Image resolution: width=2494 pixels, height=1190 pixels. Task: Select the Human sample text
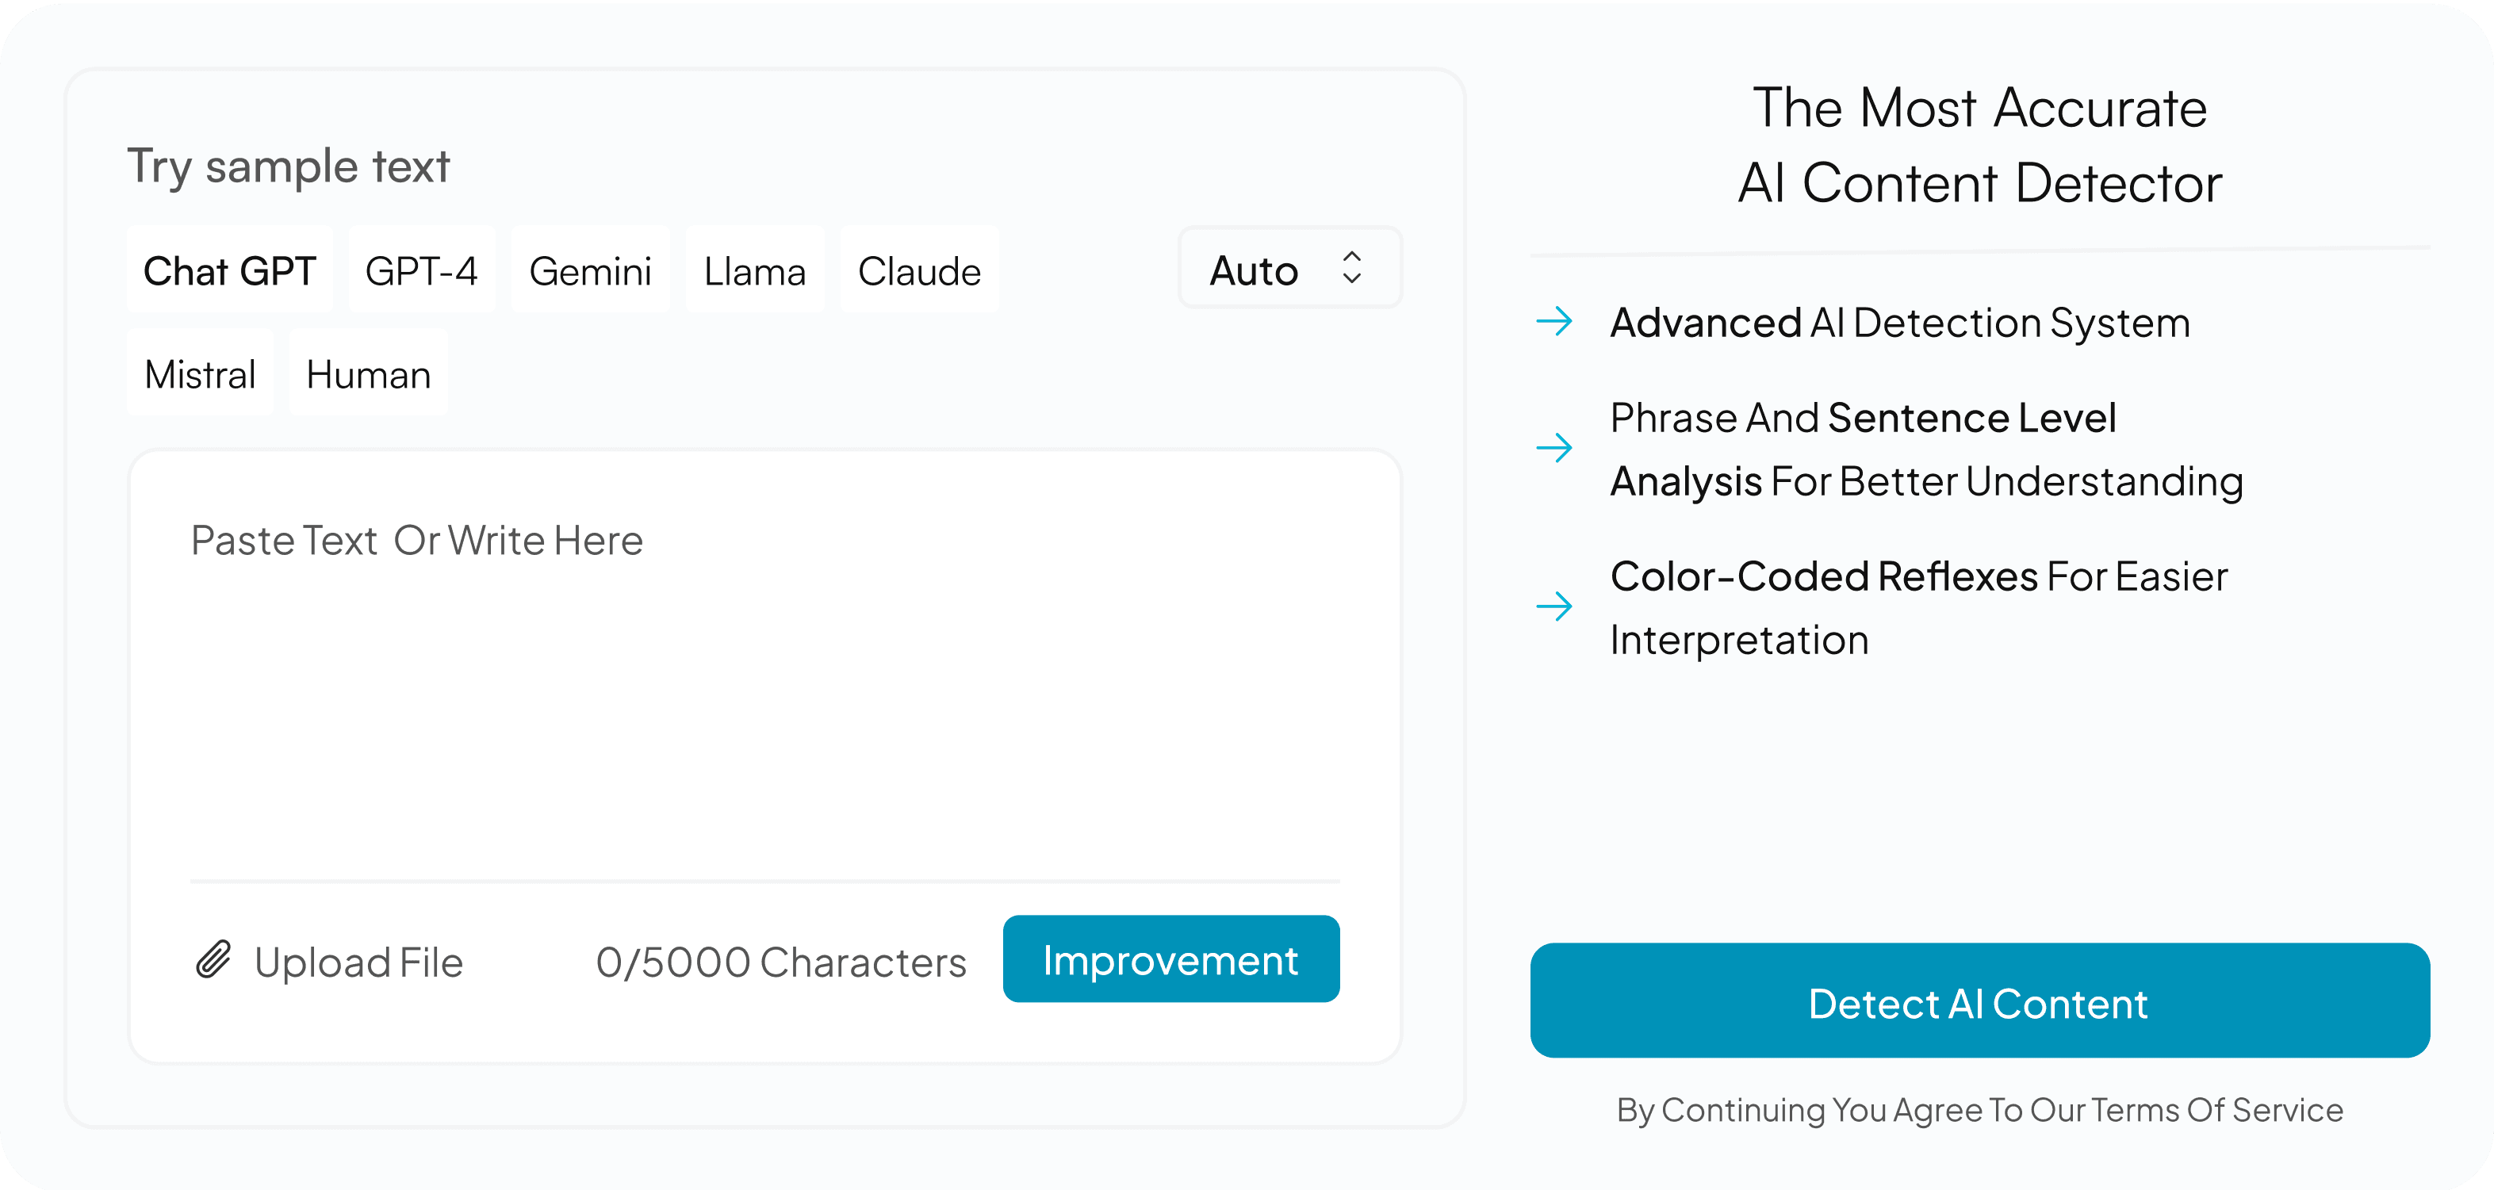coord(367,375)
